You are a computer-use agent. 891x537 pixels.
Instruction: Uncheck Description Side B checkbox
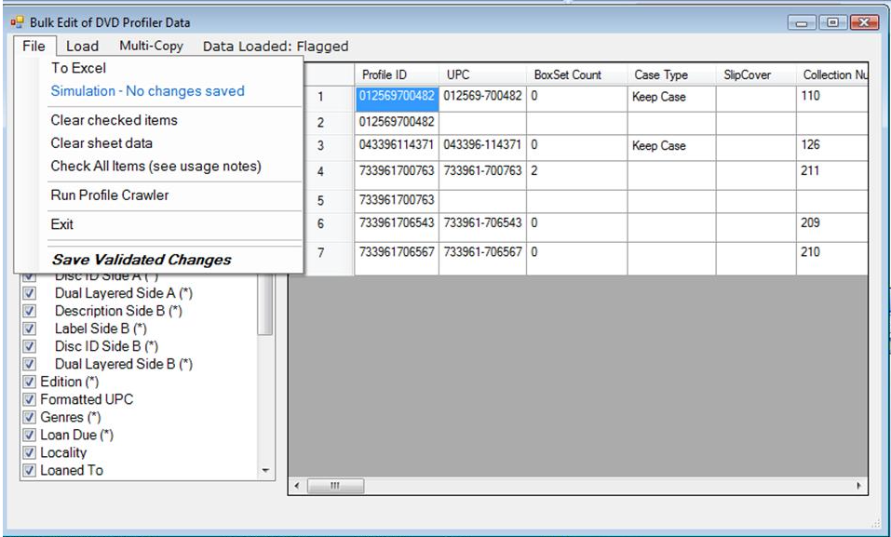point(29,311)
